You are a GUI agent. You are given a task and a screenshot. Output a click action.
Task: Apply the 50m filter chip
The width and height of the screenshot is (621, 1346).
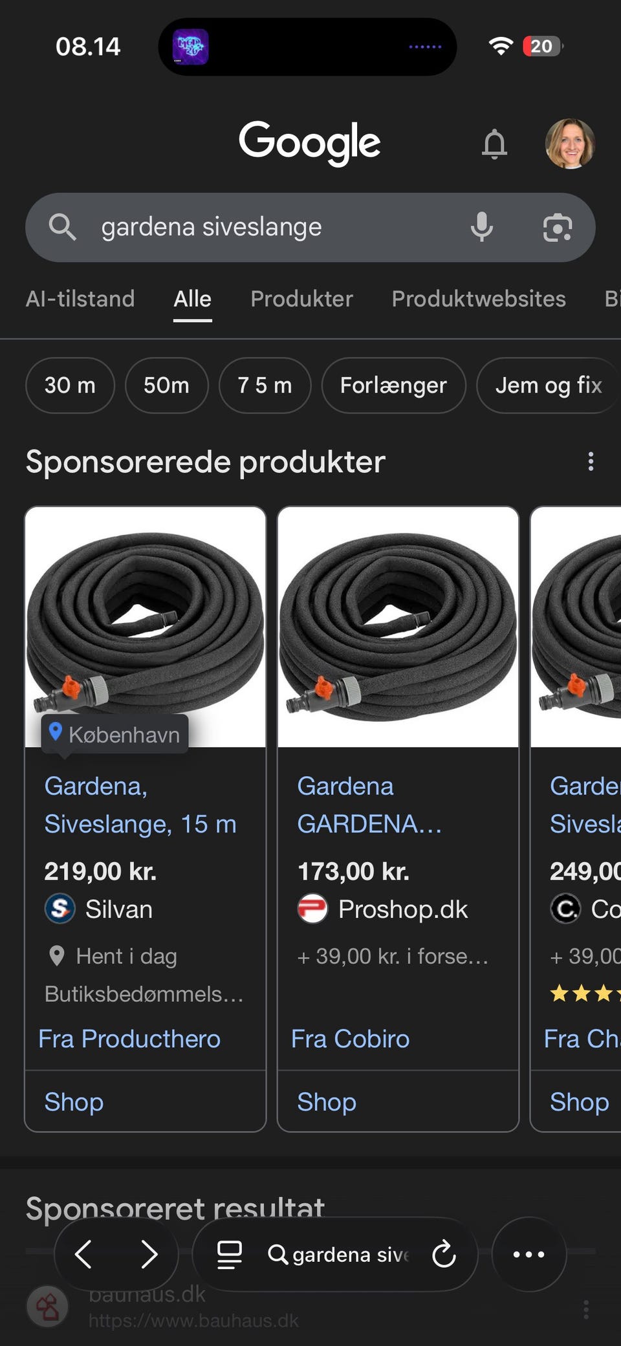point(166,385)
